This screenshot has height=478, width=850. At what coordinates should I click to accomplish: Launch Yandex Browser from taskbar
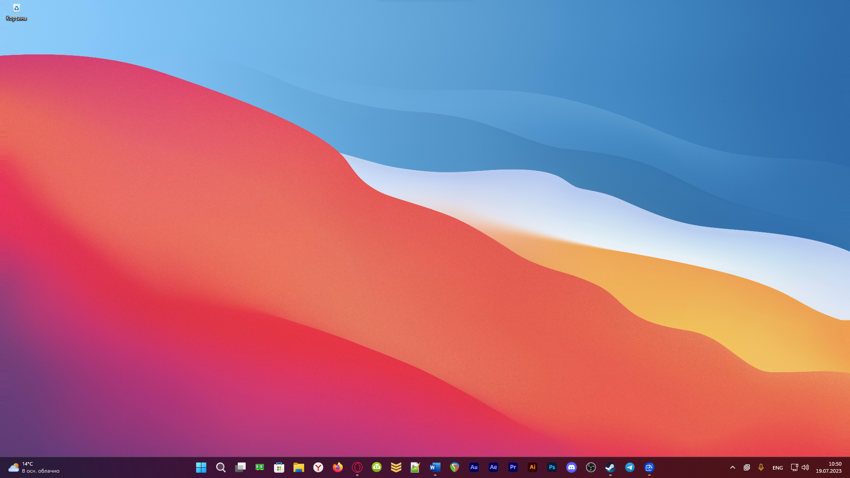318,467
